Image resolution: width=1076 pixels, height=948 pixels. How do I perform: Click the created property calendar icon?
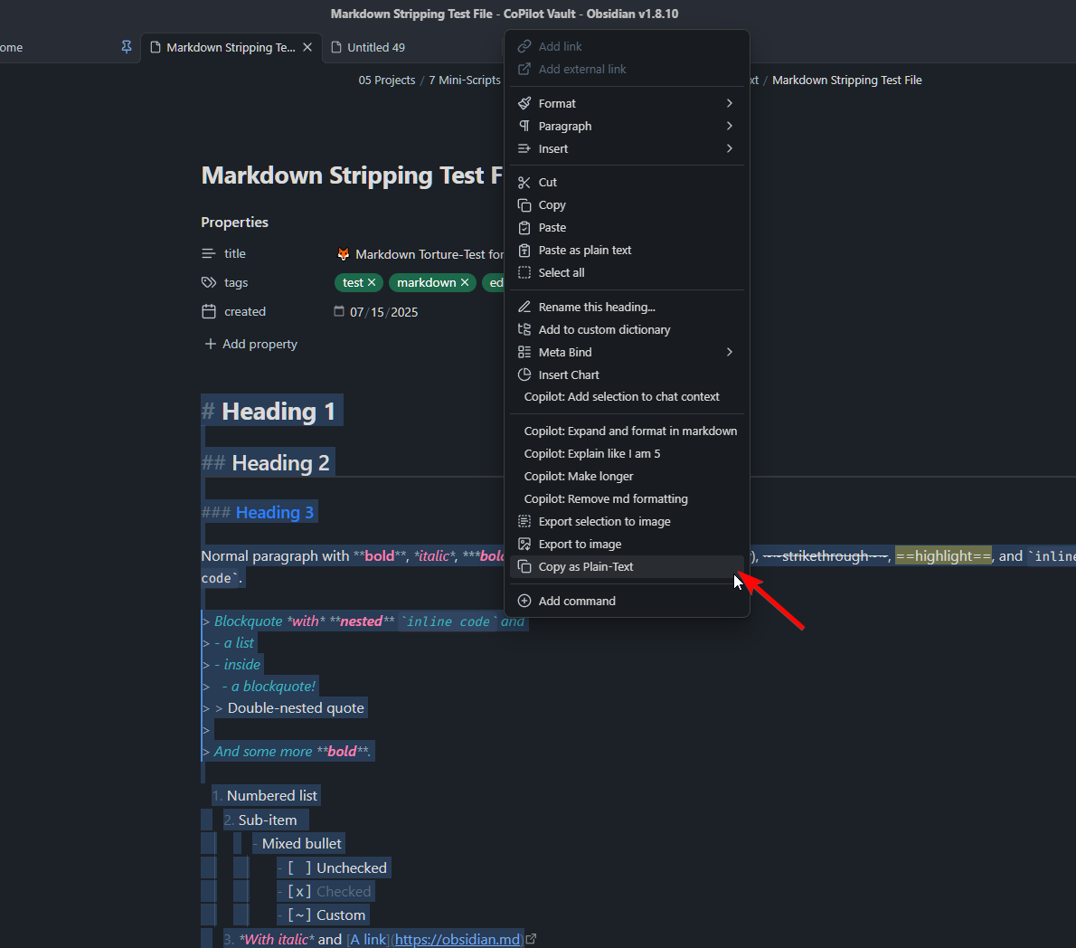[209, 312]
